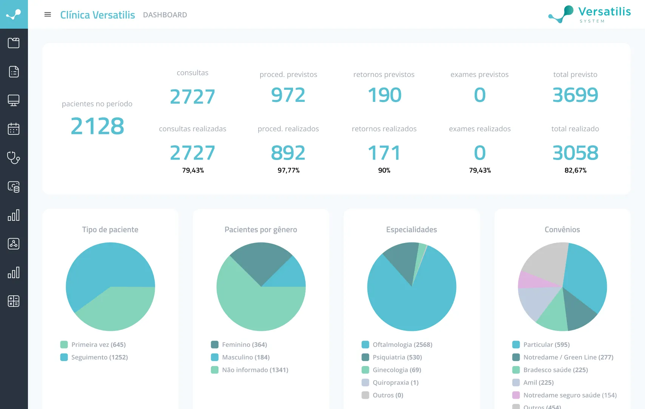The height and width of the screenshot is (409, 645).
Task: Click the Especialidades chart title
Action: click(412, 229)
